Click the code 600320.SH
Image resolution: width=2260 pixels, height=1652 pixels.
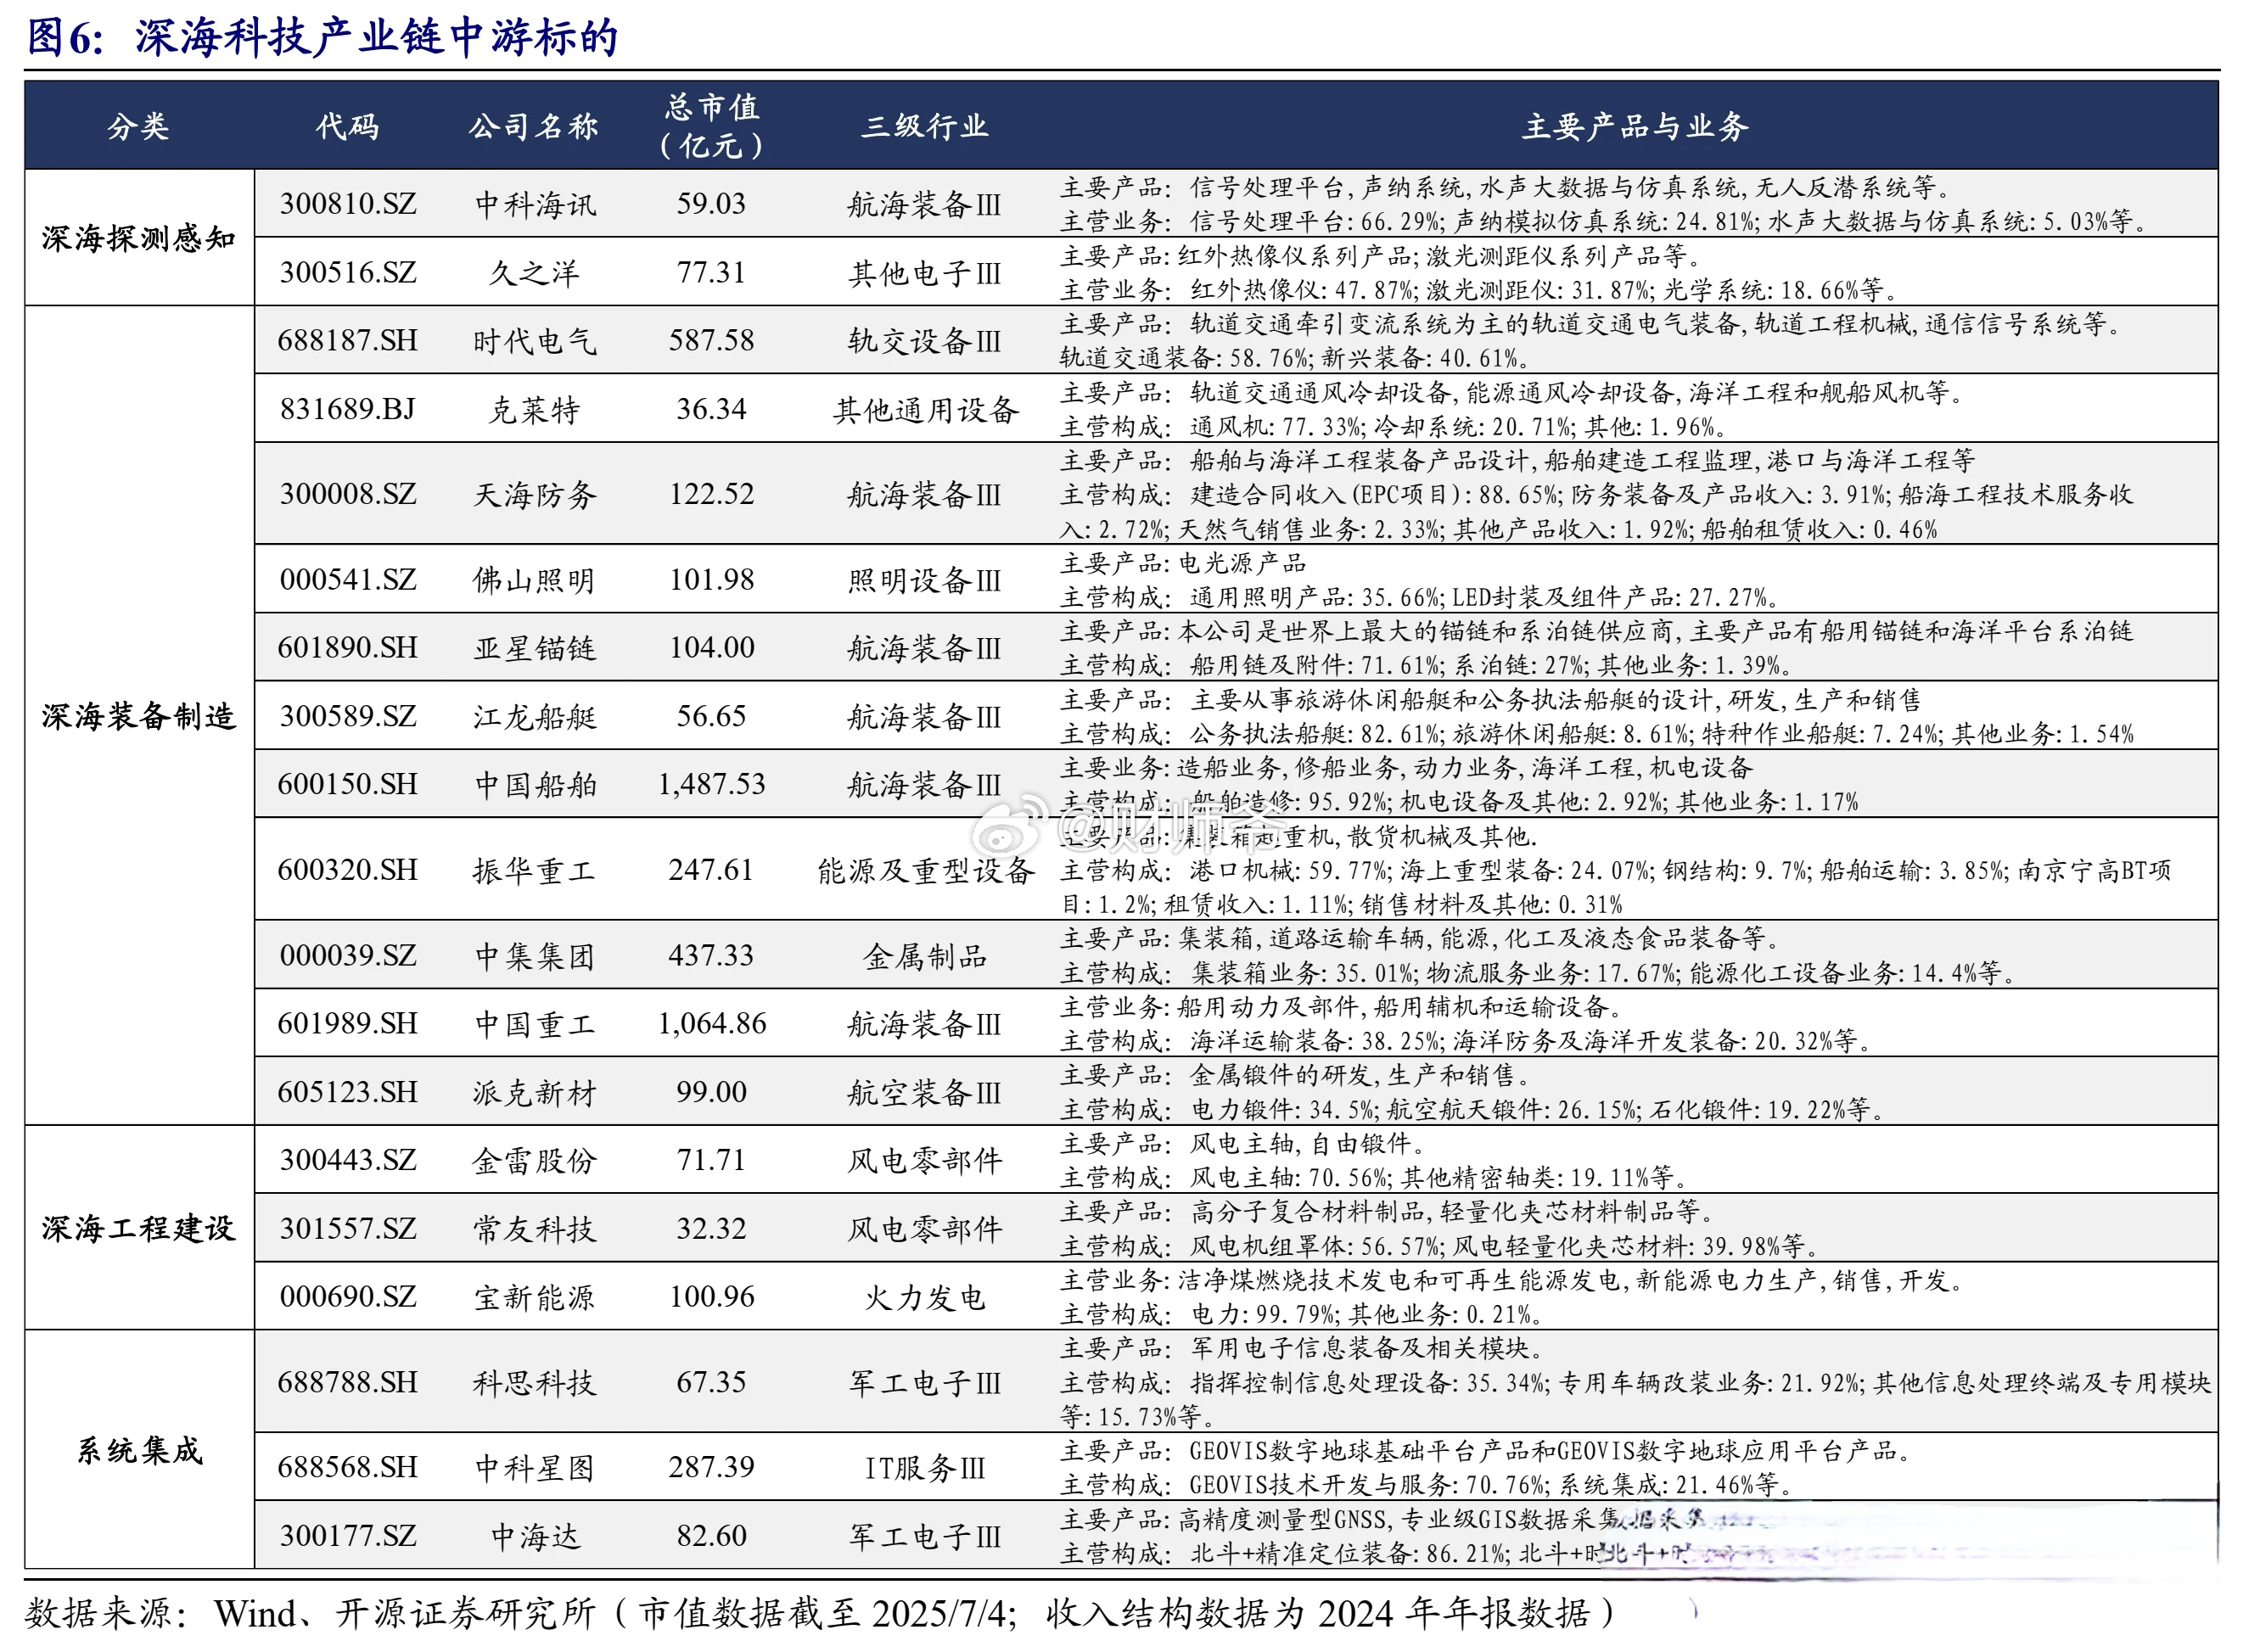pyautogui.click(x=348, y=870)
